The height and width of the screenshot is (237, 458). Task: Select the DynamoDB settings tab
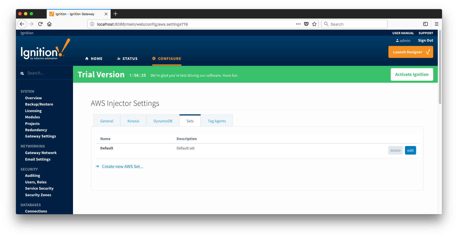(163, 121)
